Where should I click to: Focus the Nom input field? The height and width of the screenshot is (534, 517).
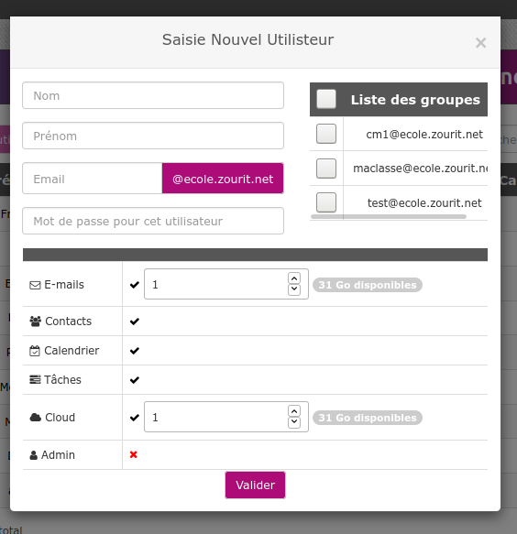(153, 95)
